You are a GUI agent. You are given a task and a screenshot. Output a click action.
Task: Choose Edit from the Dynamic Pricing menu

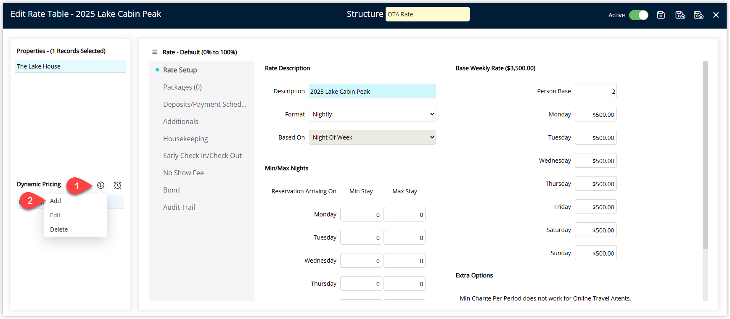(x=56, y=215)
